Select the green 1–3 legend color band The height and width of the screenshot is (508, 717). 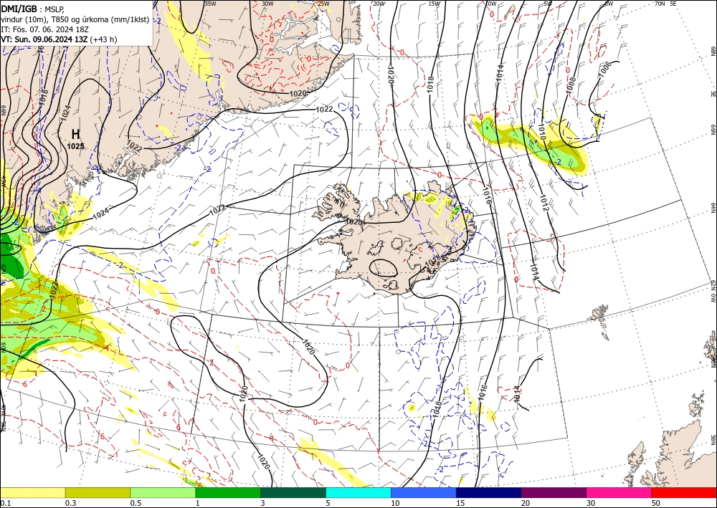228,492
